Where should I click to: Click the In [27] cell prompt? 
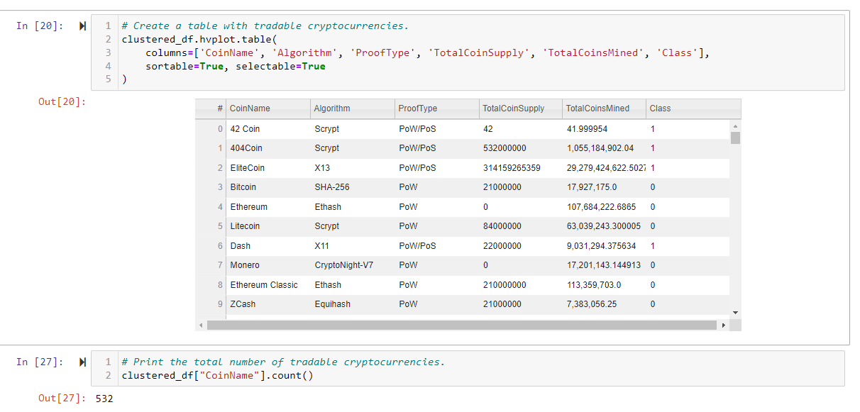point(40,362)
